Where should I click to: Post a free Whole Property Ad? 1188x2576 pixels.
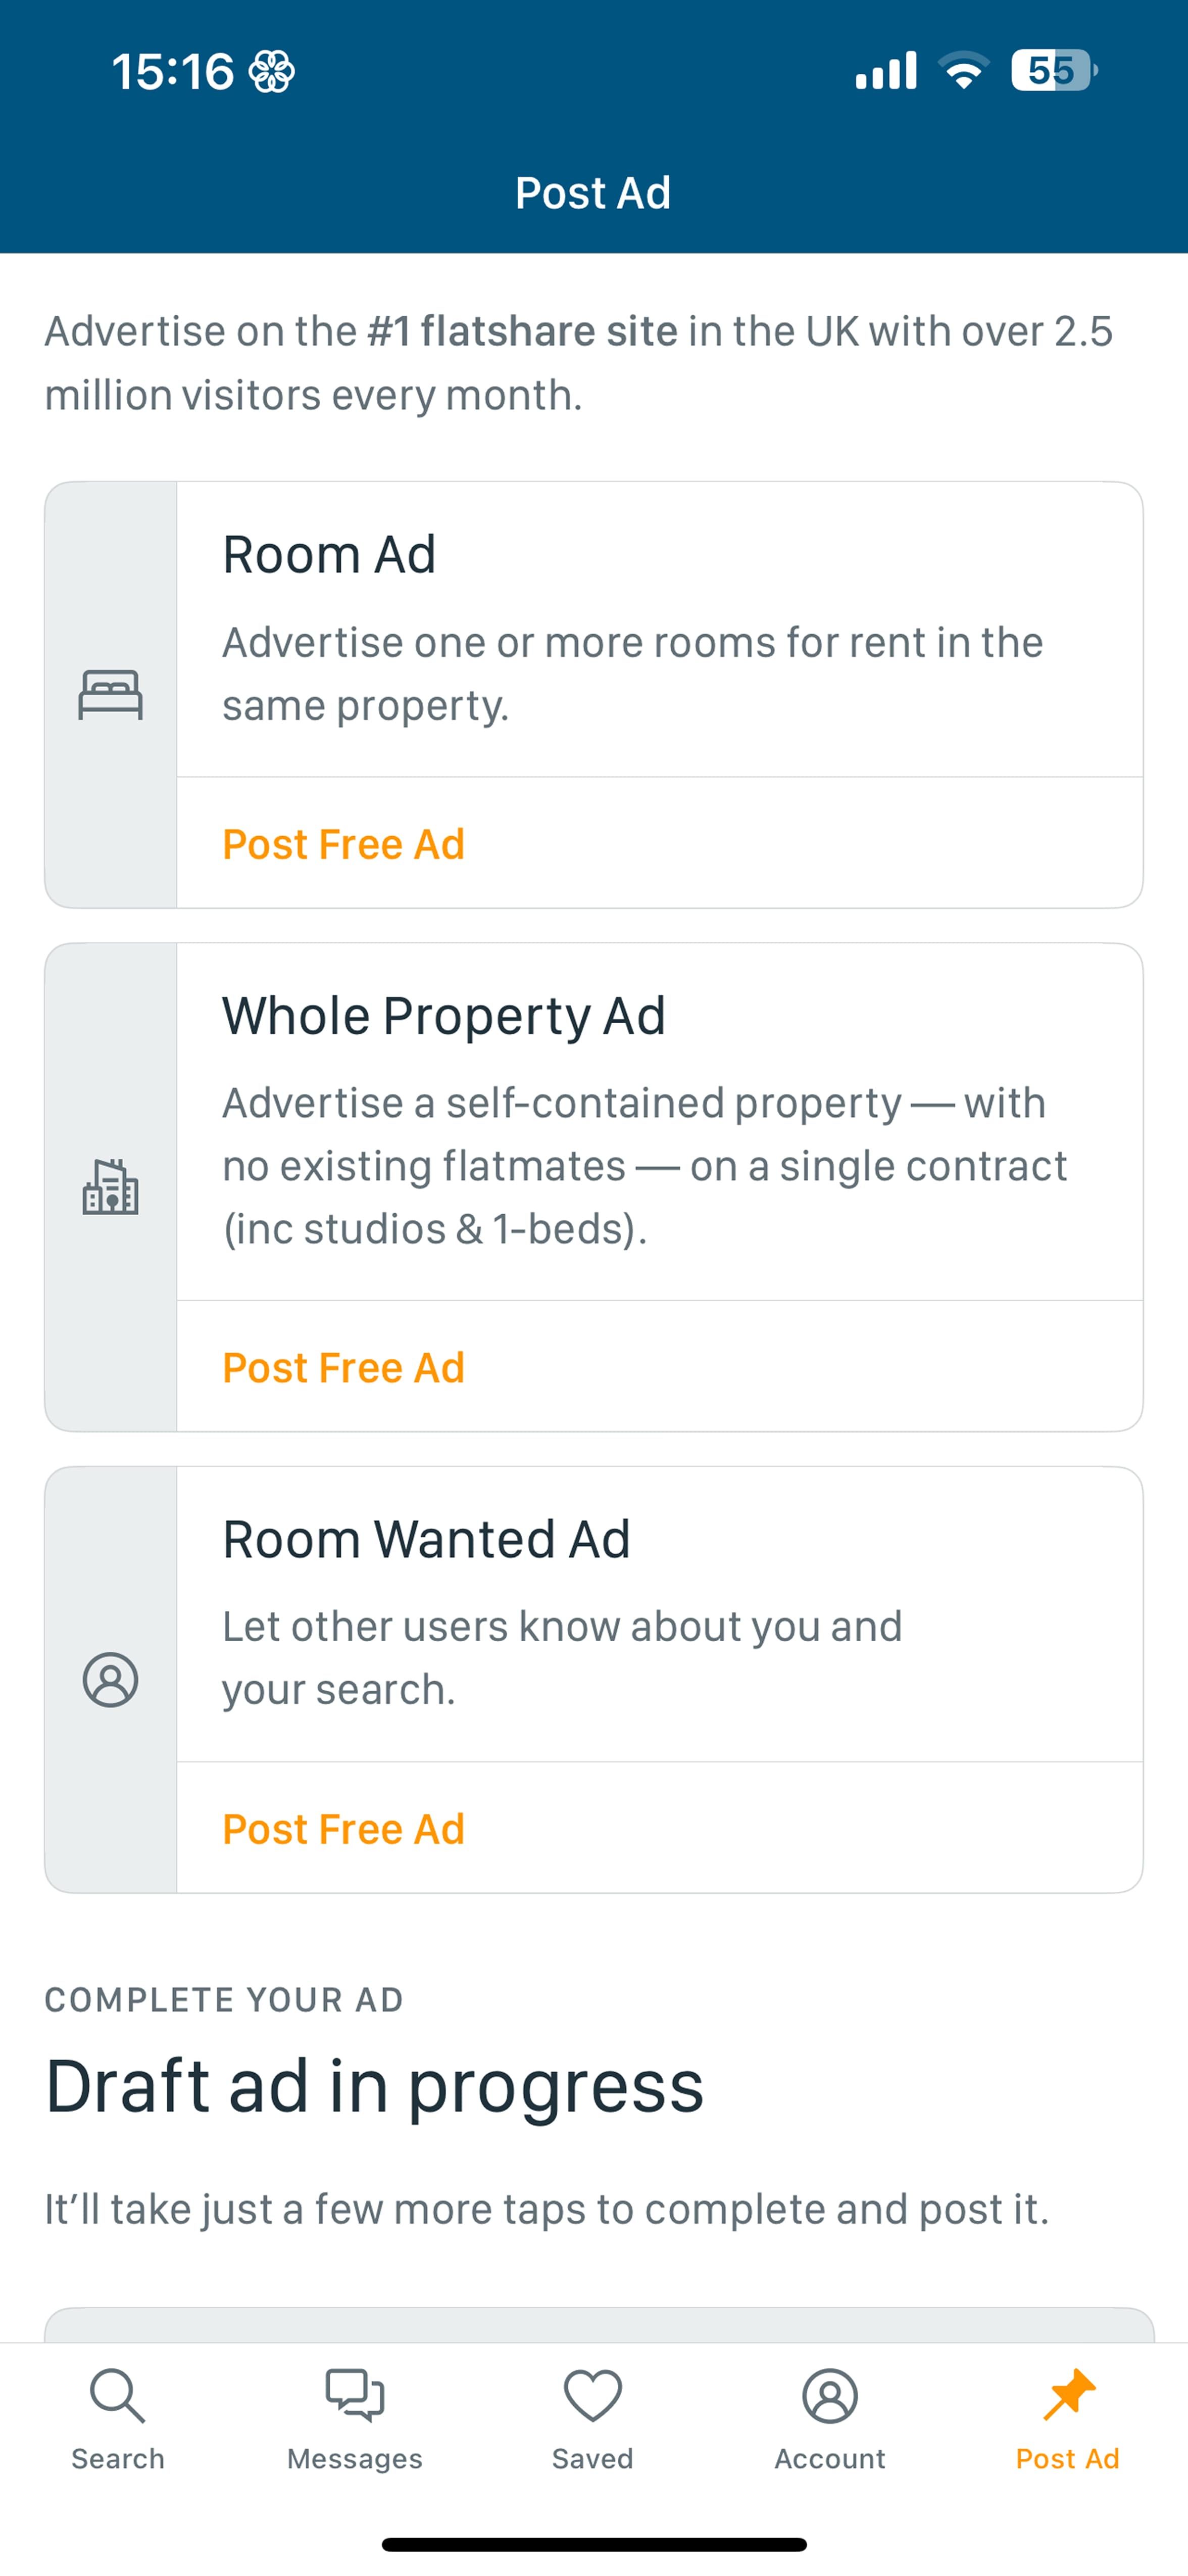pos(343,1367)
